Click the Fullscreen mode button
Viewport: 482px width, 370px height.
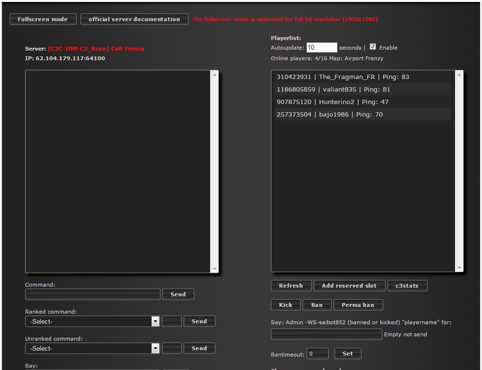pyautogui.click(x=43, y=19)
